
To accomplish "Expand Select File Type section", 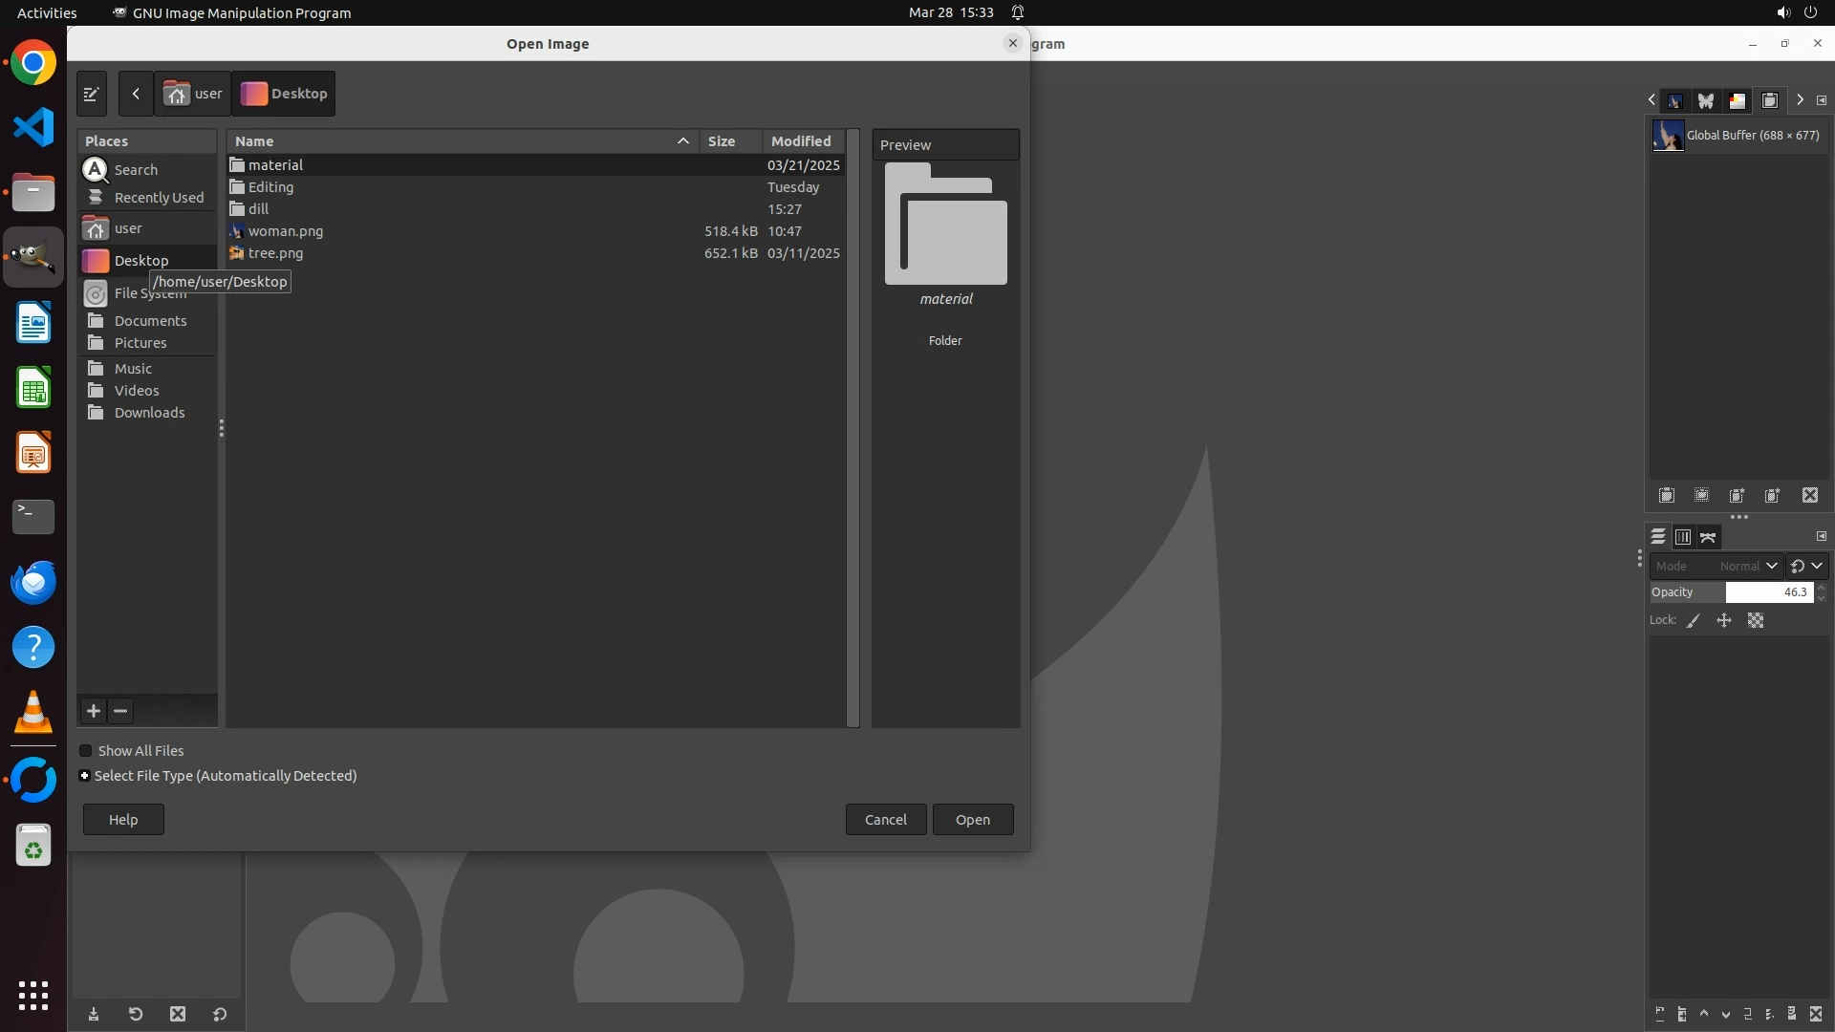I will 85,776.
